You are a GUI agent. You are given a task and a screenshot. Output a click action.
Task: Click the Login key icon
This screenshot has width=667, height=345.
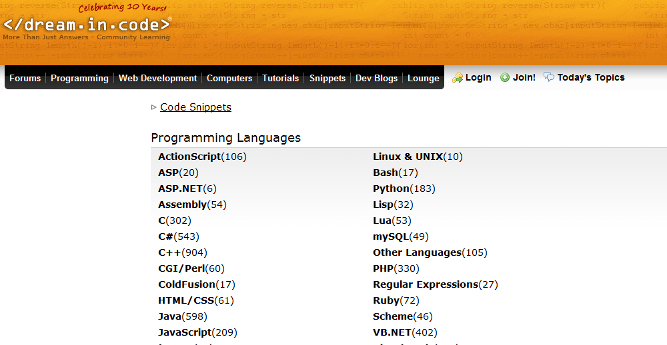tap(458, 77)
